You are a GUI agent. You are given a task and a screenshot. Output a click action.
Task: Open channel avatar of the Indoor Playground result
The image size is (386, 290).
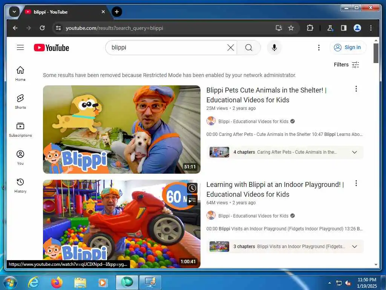coord(211,216)
